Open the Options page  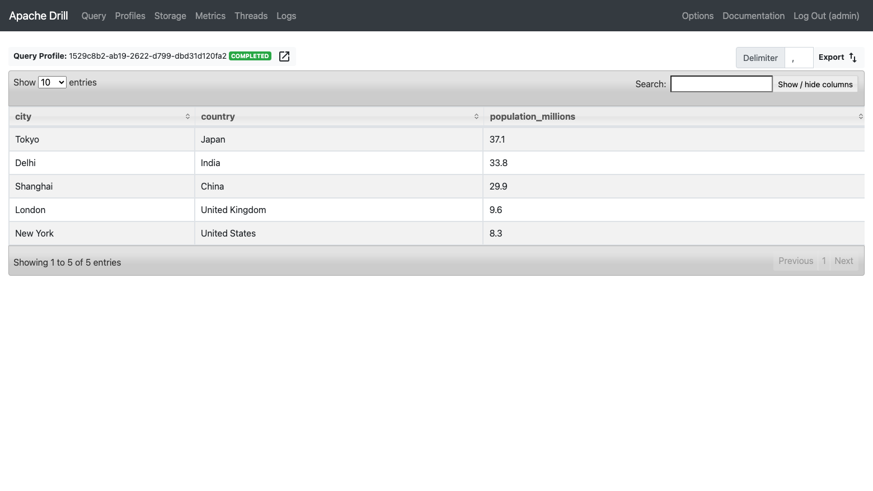tap(698, 16)
